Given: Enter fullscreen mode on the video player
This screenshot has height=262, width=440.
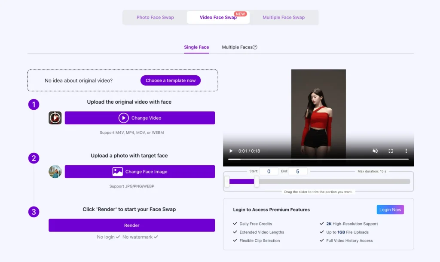Looking at the screenshot, I should (391, 151).
